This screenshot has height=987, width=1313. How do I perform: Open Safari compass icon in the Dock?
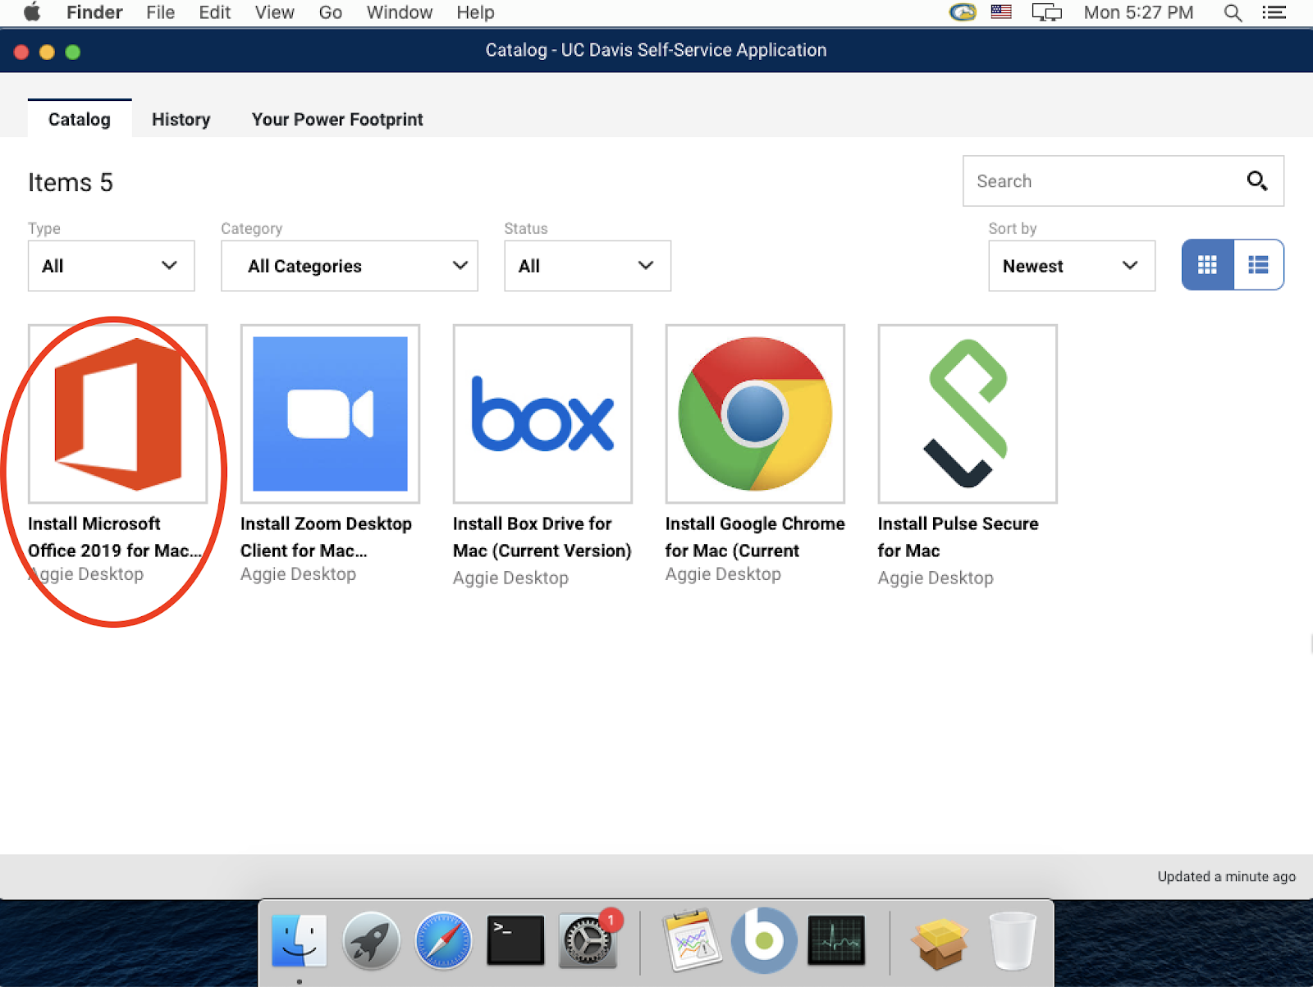443,940
